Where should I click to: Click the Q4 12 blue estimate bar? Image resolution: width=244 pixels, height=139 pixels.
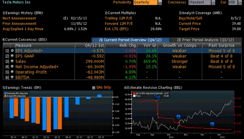66,107
